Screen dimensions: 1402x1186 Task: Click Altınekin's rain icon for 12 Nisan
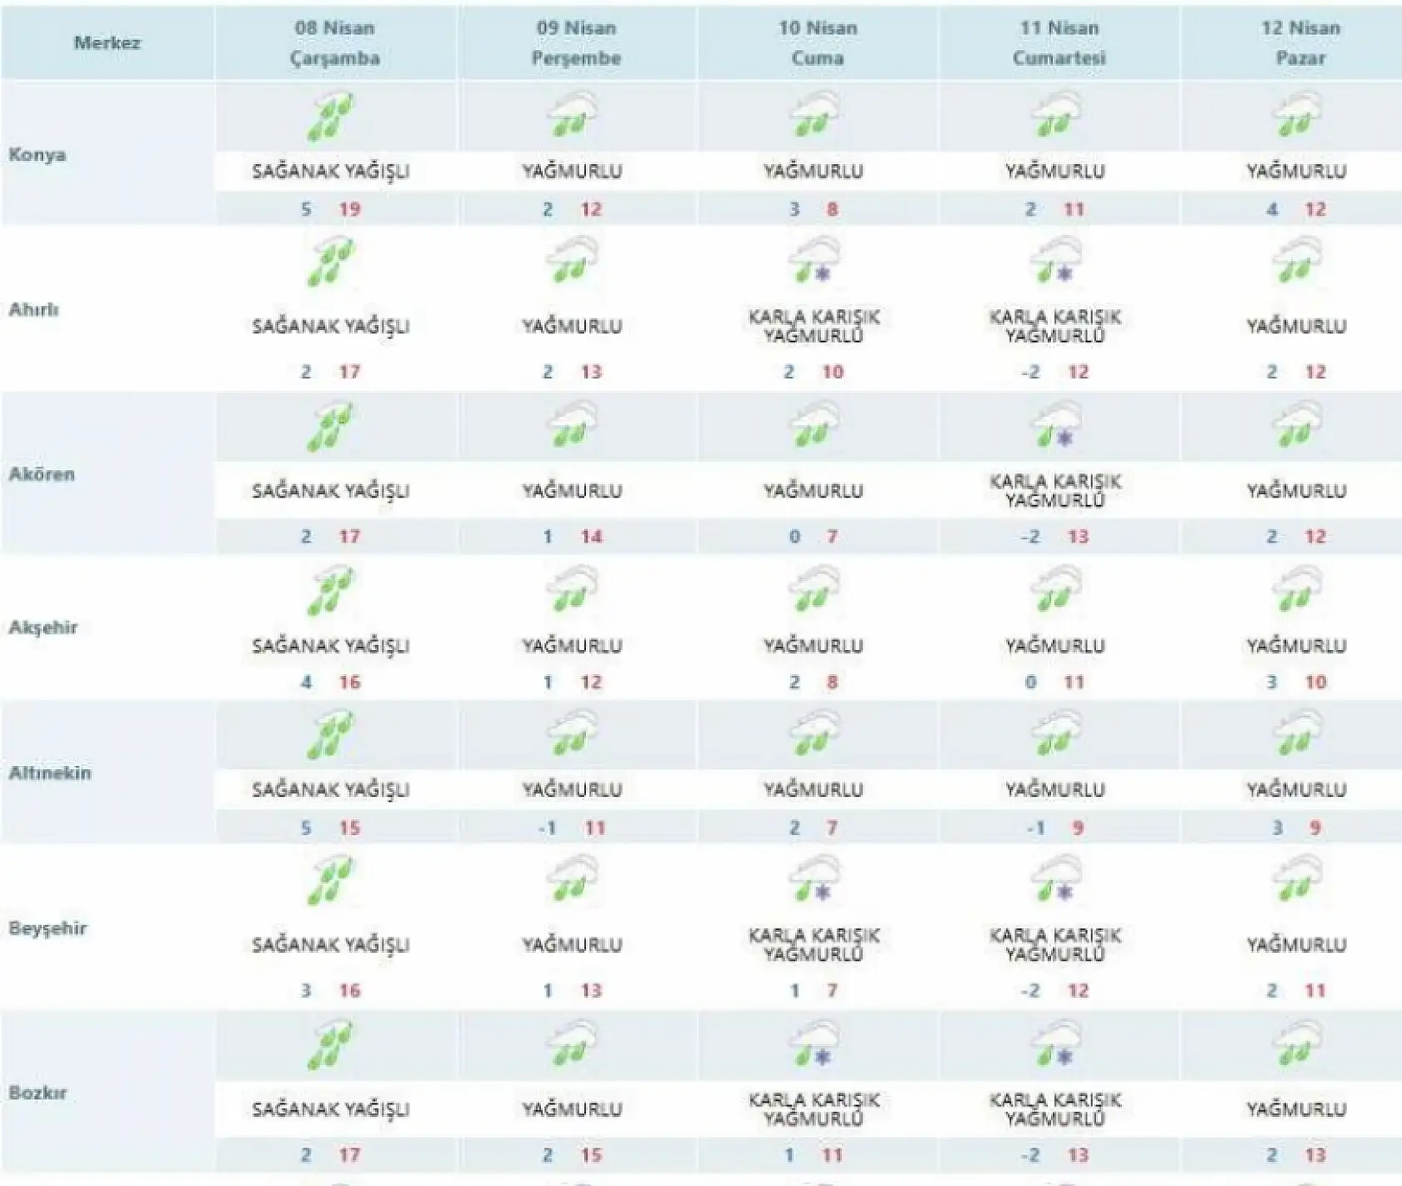[x=1298, y=733]
